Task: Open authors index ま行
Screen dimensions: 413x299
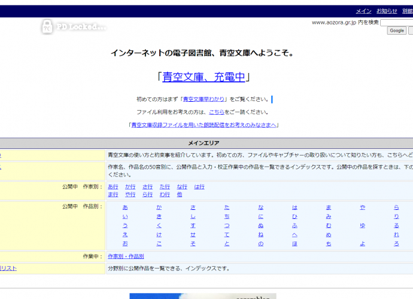Action: pyautogui.click(x=113, y=194)
